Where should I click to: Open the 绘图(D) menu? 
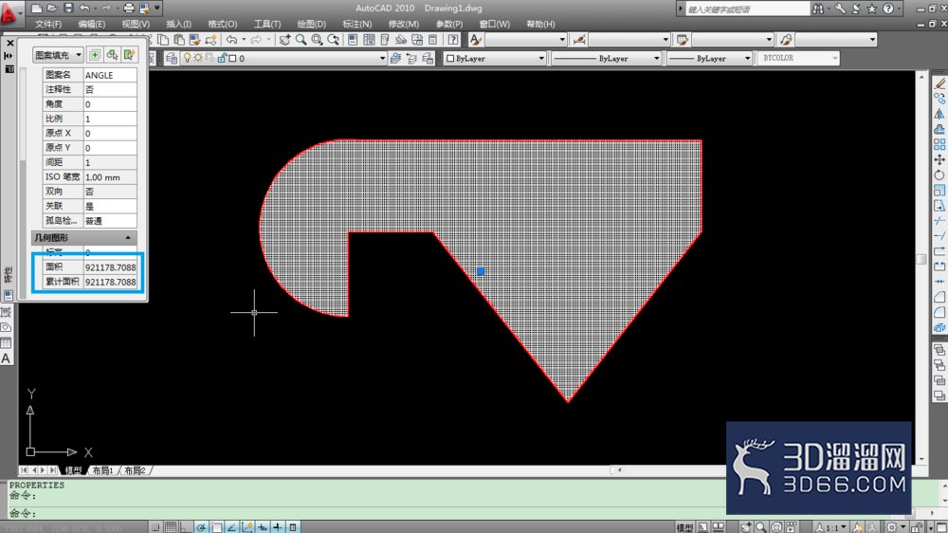click(311, 25)
